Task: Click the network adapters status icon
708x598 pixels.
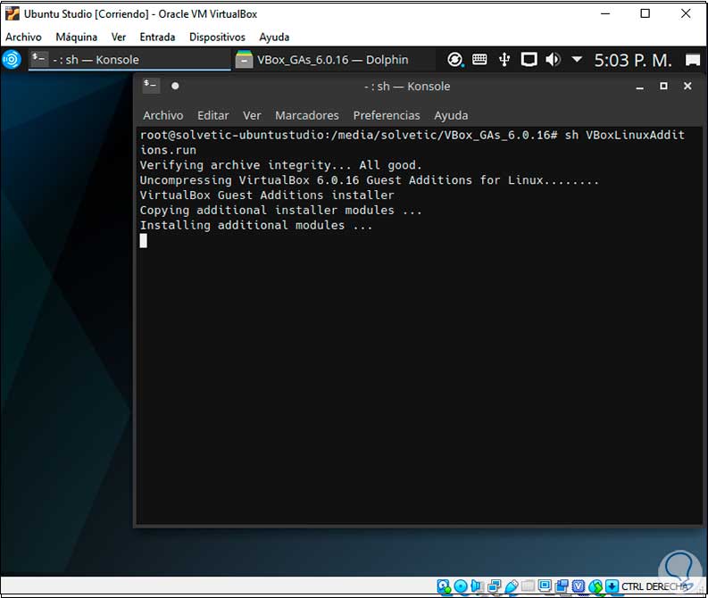Action: pyautogui.click(x=495, y=586)
